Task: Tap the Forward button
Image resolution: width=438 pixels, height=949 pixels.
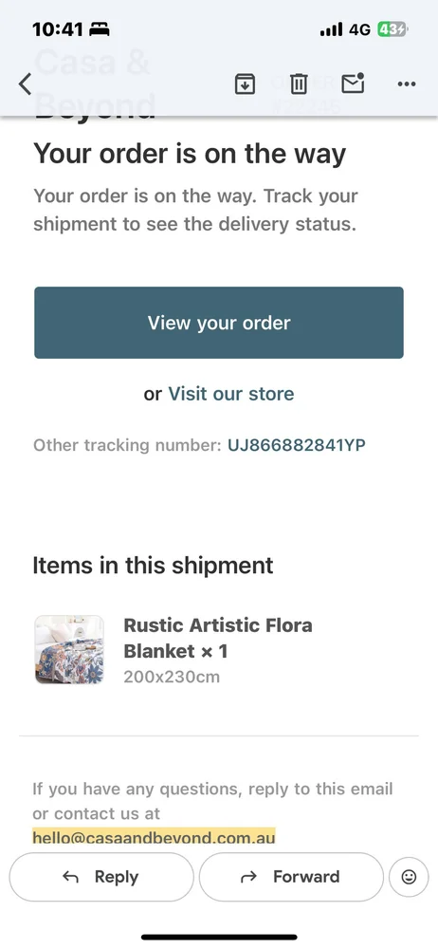Action: coord(291,877)
